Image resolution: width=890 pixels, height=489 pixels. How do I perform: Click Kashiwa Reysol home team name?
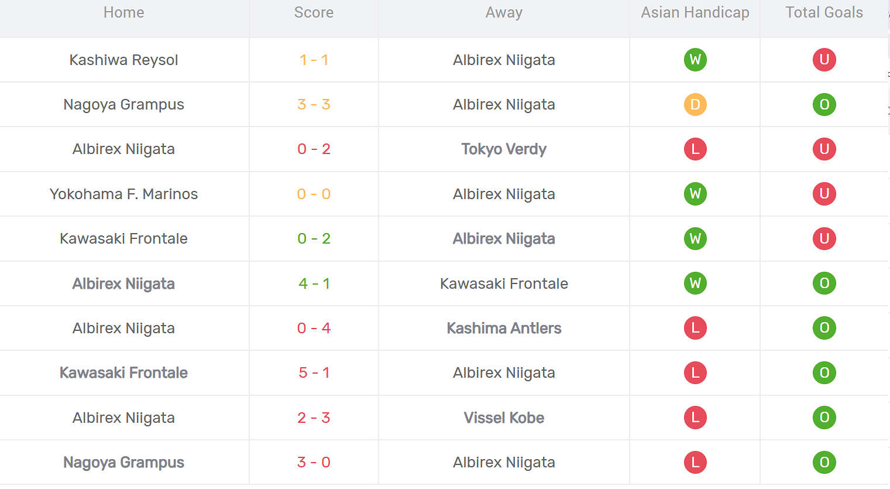click(x=123, y=60)
